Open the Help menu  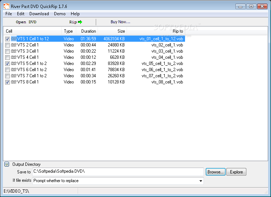click(x=75, y=14)
